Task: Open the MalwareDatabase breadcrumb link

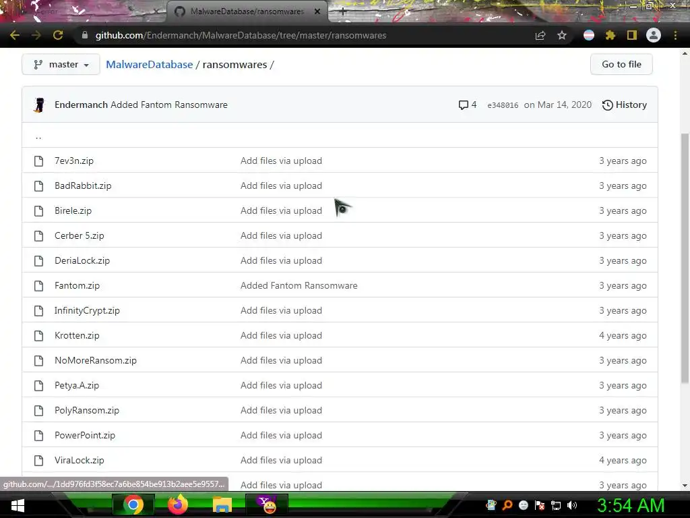Action: pos(149,65)
